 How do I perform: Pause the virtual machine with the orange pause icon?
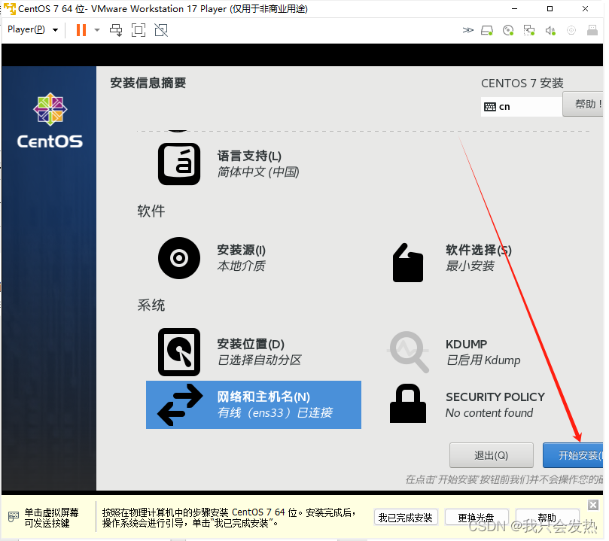click(81, 30)
